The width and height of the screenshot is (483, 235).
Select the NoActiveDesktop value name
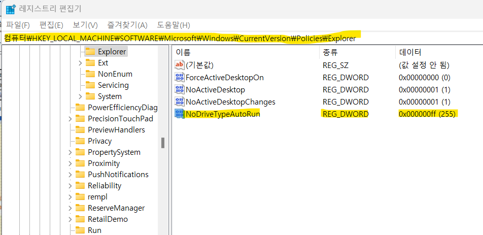click(215, 90)
